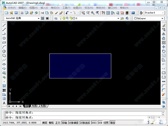Toggle 对象追踪 object tracking

click(85, 123)
